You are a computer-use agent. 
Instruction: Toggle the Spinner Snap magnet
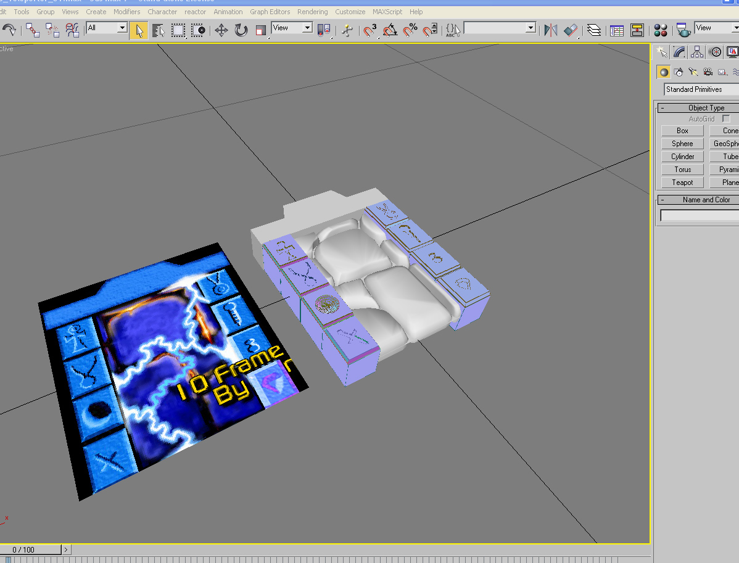click(x=430, y=31)
